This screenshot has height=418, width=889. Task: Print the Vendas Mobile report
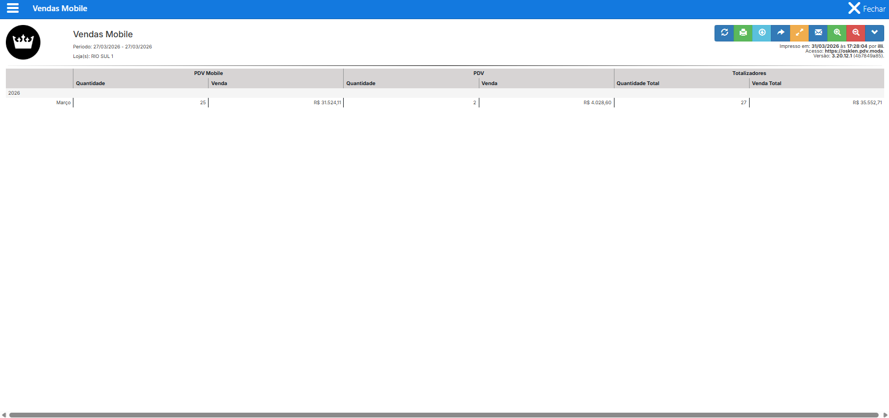pos(743,33)
